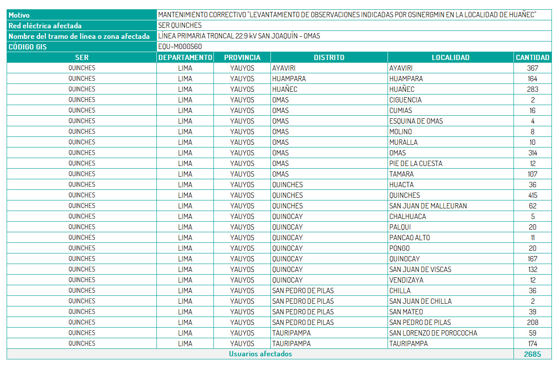Screen dimensions: 559x370
Task: Click the 'Red eléctrica afectada' label
Action: [45, 26]
